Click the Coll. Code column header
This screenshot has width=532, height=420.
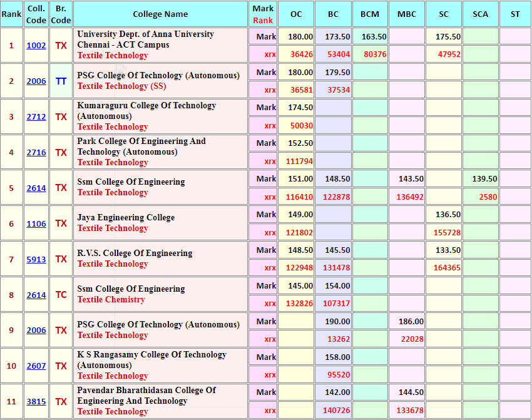coord(36,14)
